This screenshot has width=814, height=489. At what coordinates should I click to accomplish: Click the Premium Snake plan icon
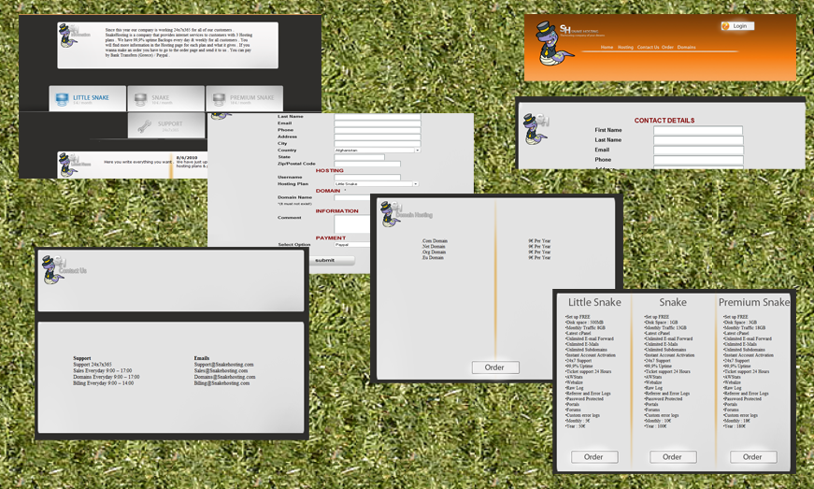(219, 99)
